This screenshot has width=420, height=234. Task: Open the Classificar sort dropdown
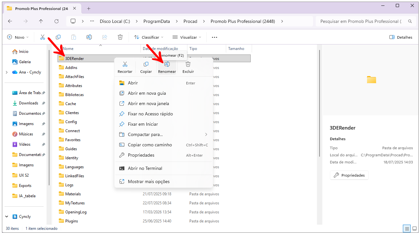pos(149,37)
